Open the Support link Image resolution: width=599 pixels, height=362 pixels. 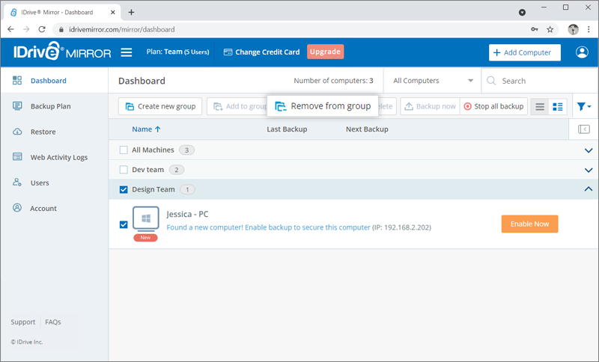[23, 322]
